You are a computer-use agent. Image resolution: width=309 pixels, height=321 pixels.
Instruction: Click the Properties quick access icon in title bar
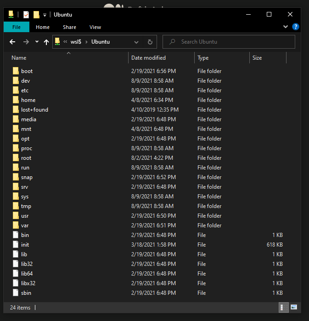coord(26,15)
